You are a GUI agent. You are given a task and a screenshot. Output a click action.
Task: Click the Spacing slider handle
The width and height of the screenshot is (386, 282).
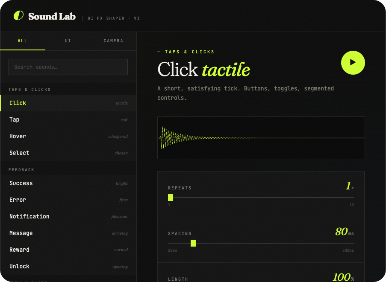click(x=193, y=243)
